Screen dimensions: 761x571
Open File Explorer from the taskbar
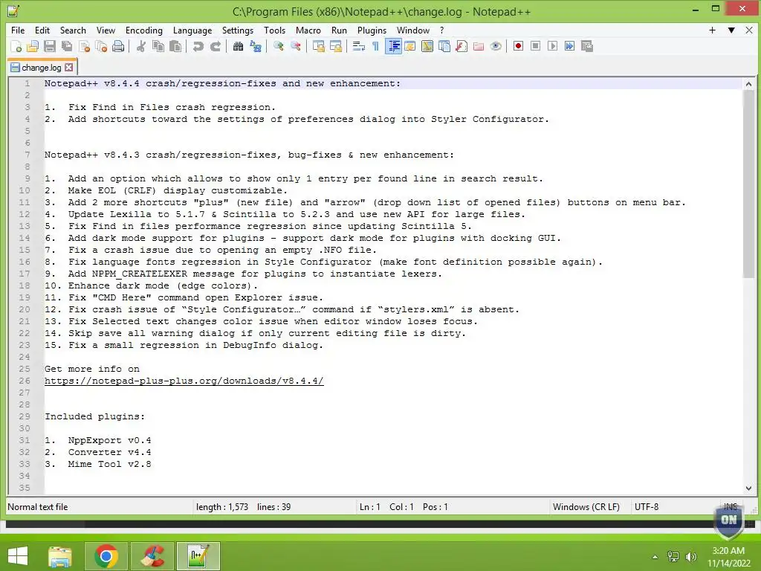point(60,556)
